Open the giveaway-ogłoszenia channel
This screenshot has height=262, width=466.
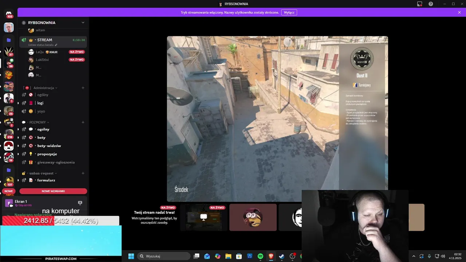[x=53, y=162]
